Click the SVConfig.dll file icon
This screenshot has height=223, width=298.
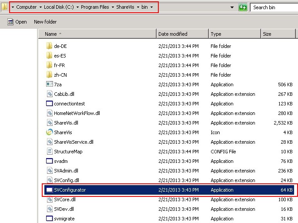pyautogui.click(x=50, y=180)
